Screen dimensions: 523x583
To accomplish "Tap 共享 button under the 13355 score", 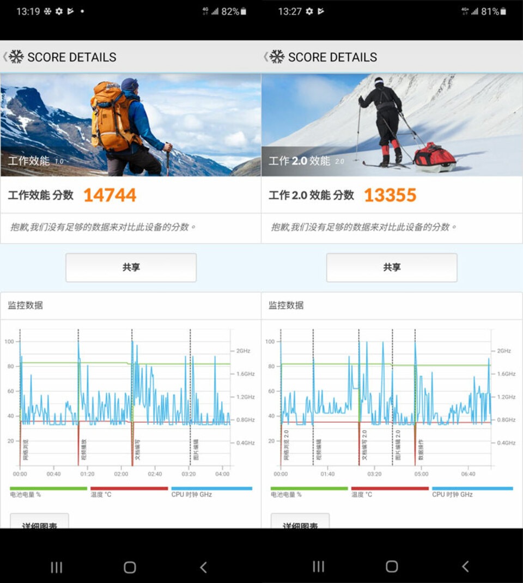I will (392, 268).
